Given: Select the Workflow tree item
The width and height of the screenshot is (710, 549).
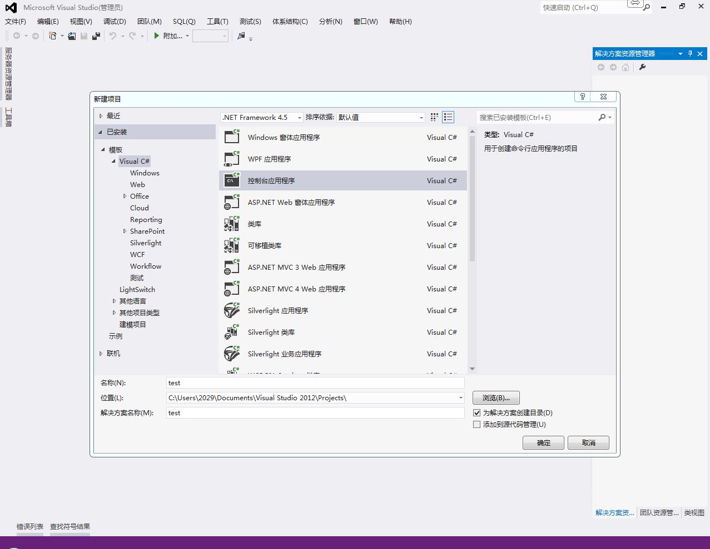Looking at the screenshot, I should tap(146, 266).
